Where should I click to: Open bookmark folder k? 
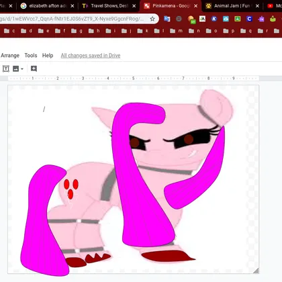pyautogui.click(x=143, y=31)
